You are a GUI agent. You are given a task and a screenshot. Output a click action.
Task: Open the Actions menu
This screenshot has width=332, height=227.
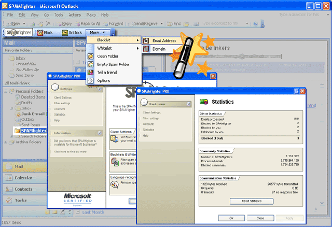point(75,15)
